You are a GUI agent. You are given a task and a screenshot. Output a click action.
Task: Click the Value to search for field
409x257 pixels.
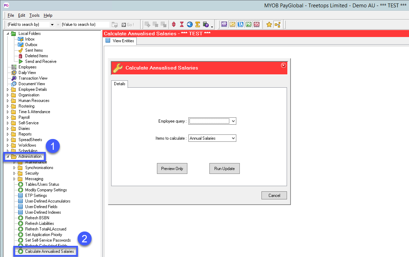[85, 24]
